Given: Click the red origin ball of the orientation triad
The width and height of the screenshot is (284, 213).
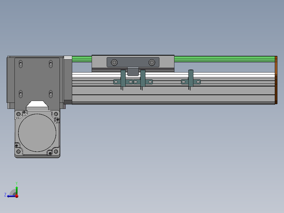Looking at the screenshot, I should (17, 196).
